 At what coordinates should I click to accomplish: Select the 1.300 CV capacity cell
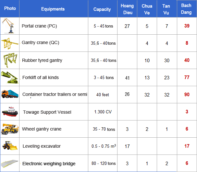pos(103,112)
